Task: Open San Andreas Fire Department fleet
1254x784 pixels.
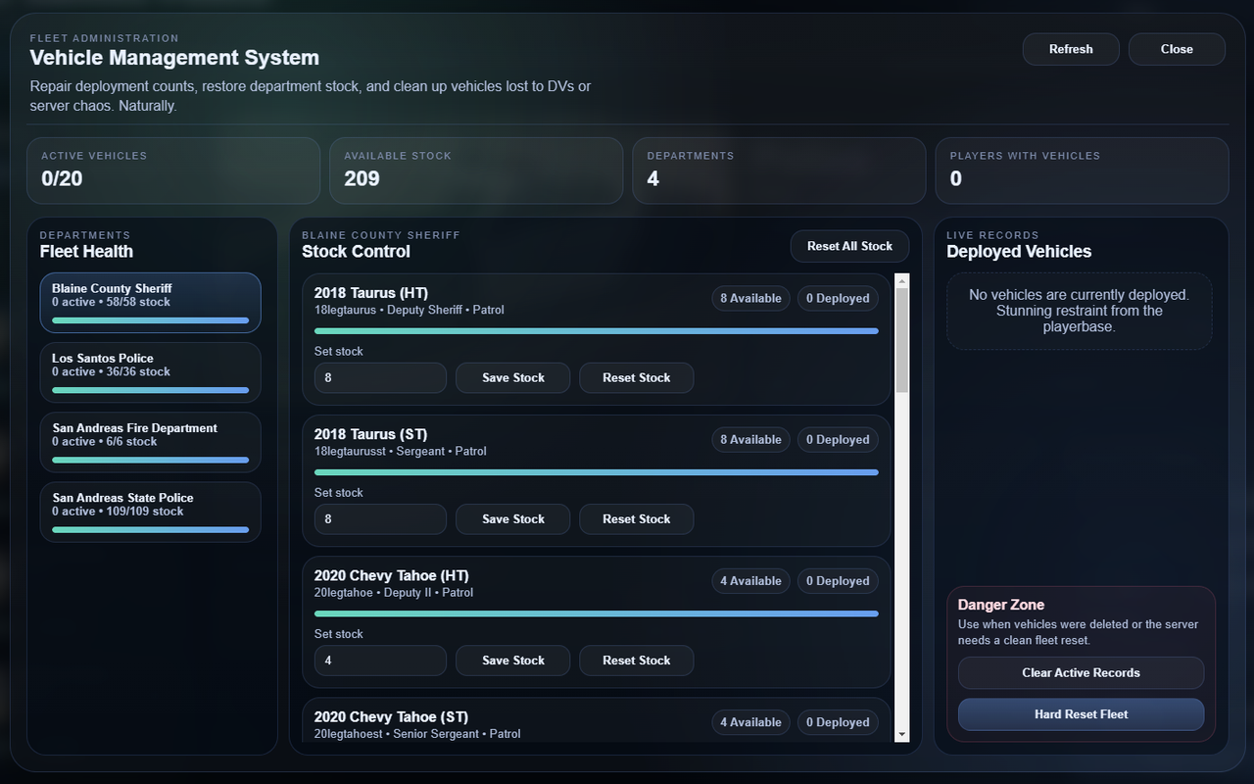Action: 151,442
